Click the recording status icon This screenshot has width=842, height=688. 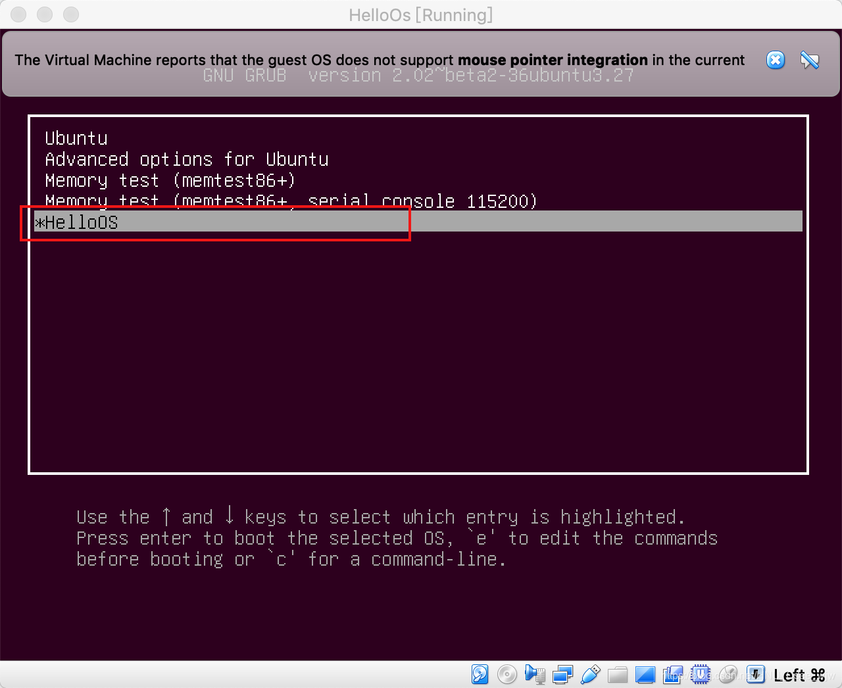pos(673,674)
